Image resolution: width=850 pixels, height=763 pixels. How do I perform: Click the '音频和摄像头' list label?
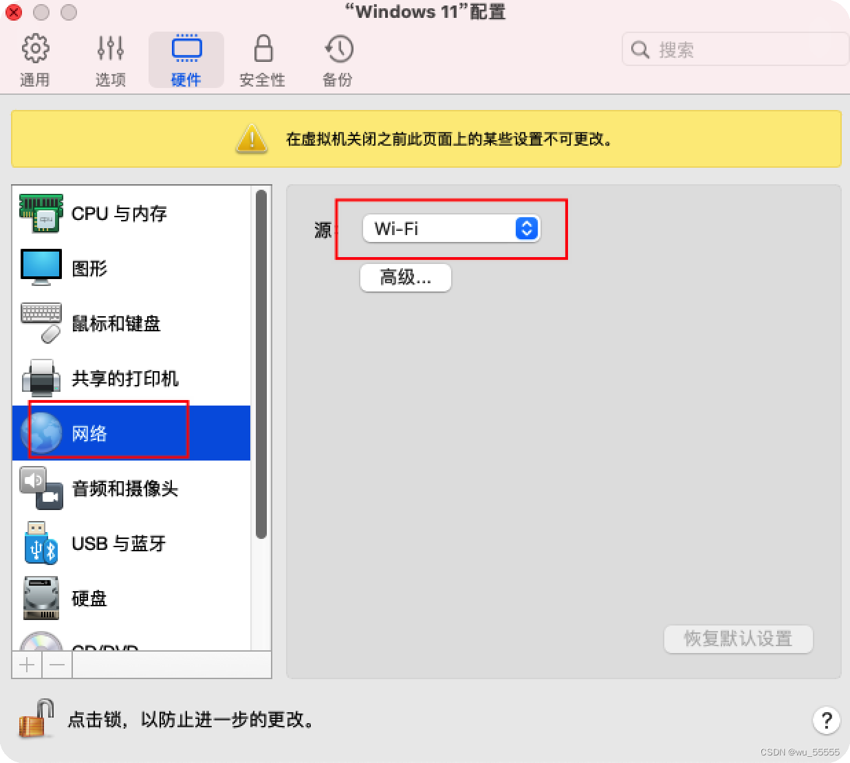pyautogui.click(x=125, y=488)
